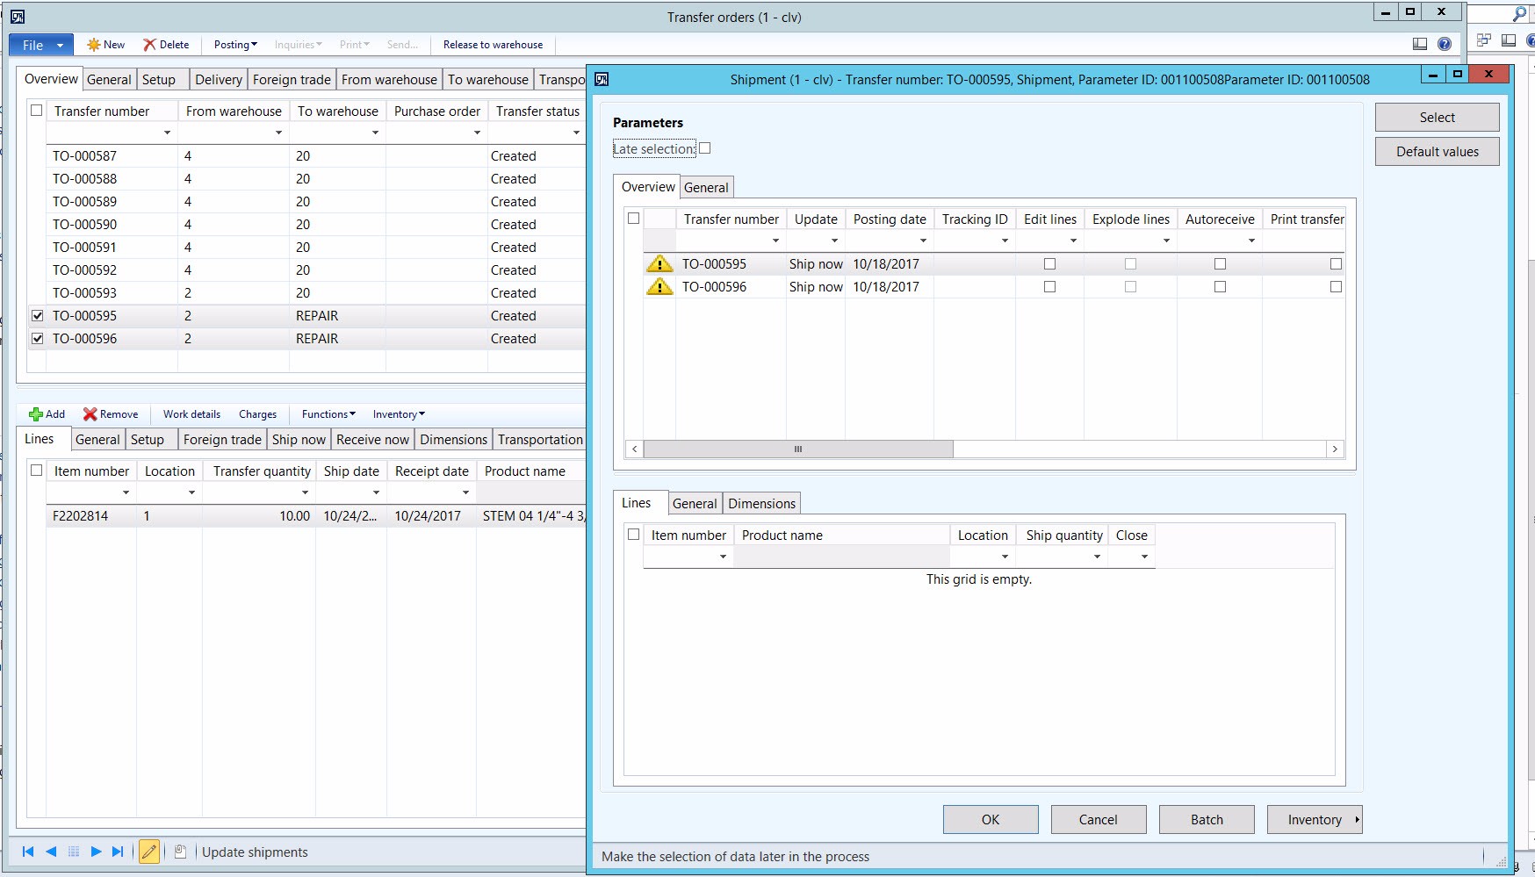
Task: Toggle edit mode pencil icon
Action: (149, 852)
